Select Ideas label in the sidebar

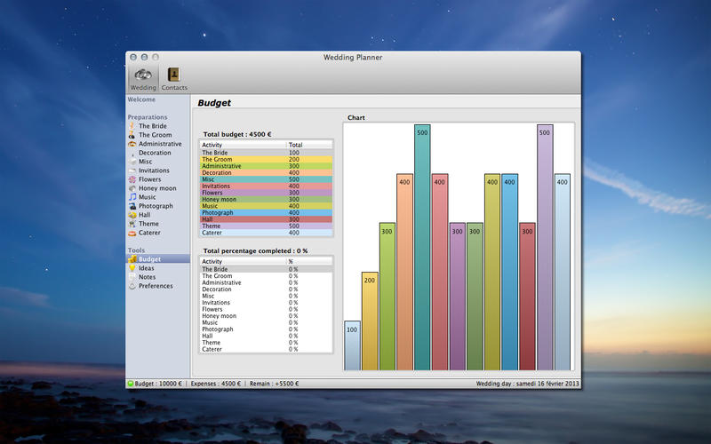click(x=146, y=268)
